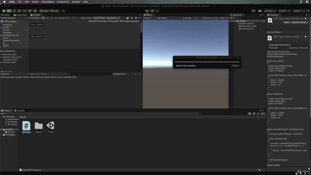Click the Project panel plus create button

2,114
